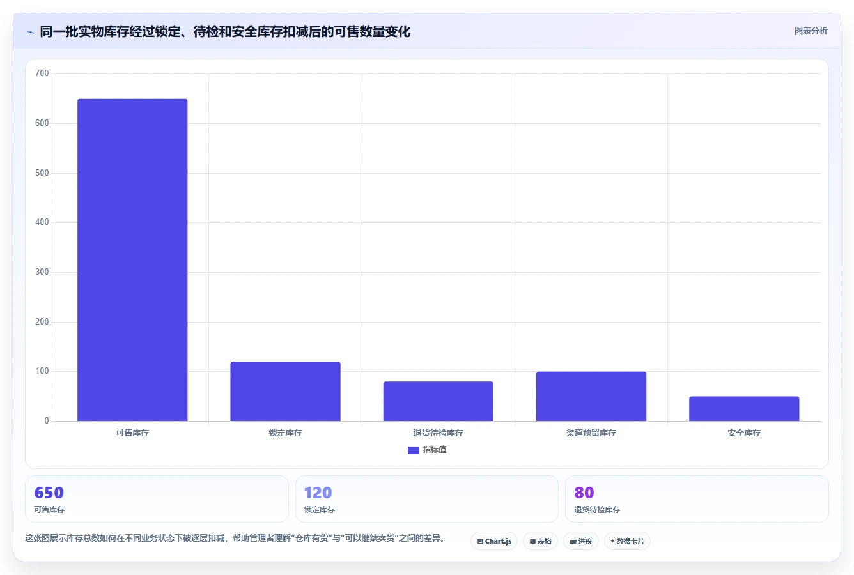Click the 锁定库存 axis label
Screen dimensions: 854x575
click(285, 433)
